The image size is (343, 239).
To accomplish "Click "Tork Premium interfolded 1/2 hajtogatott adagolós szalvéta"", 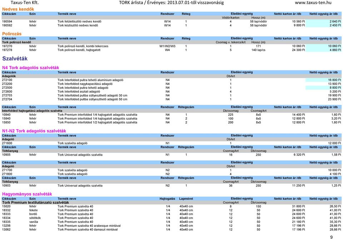I will pyautogui.click(x=97, y=123).
